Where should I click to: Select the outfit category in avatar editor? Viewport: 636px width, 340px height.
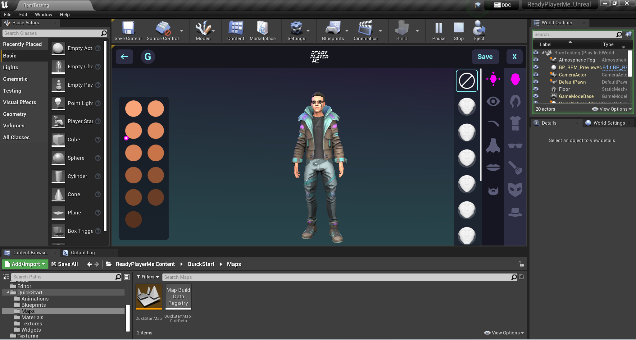click(x=515, y=123)
